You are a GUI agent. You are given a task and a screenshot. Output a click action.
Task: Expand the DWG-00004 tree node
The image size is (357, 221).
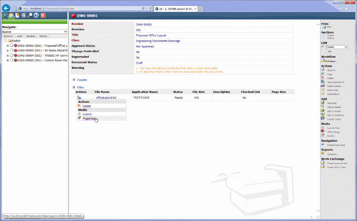(x=8, y=55)
